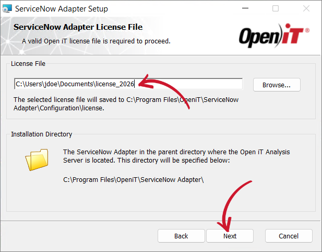This screenshot has height=252, width=322.
Task: Click the ServiceNow Adapter License File heading
Action: click(78, 27)
